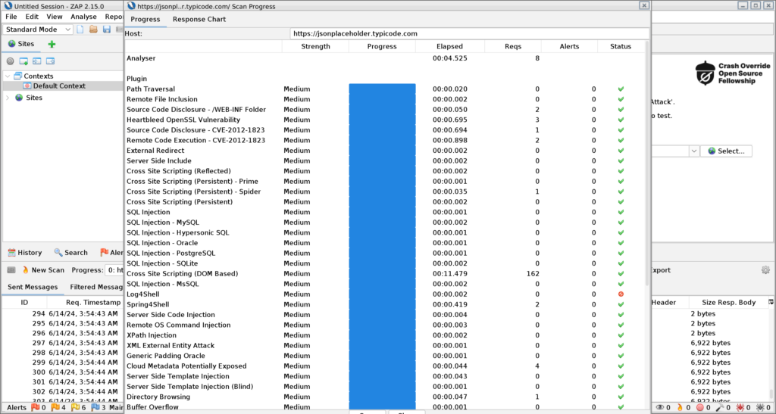Open the View menu

[55, 17]
